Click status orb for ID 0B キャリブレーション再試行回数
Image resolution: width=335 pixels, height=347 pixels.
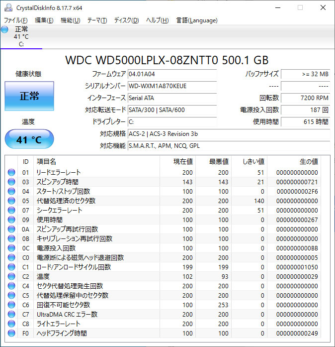click(x=11, y=238)
